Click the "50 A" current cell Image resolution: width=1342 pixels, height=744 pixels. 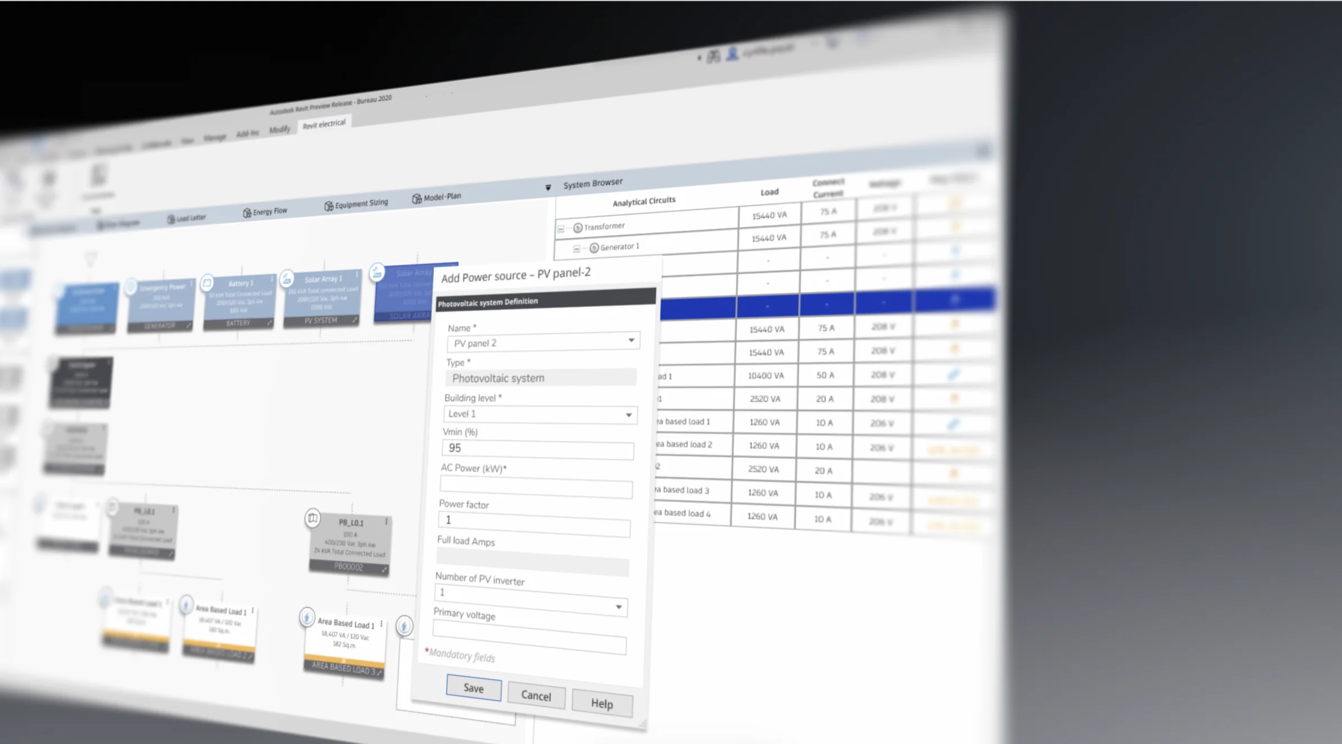[825, 375]
